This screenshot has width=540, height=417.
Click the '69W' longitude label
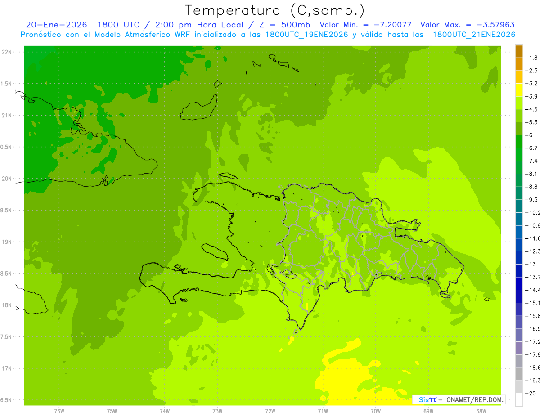[x=428, y=411]
